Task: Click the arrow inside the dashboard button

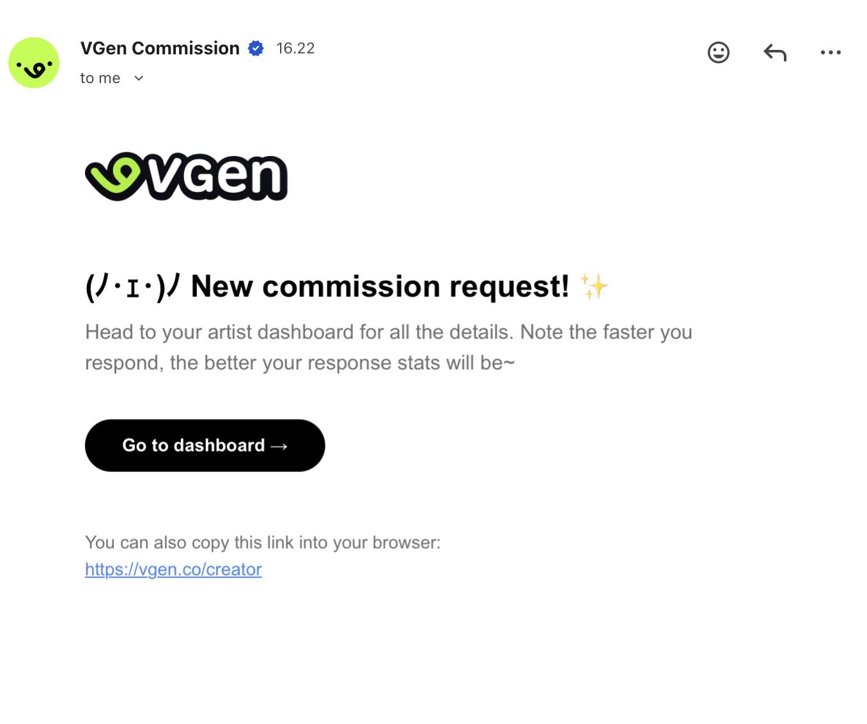Action: 279,446
